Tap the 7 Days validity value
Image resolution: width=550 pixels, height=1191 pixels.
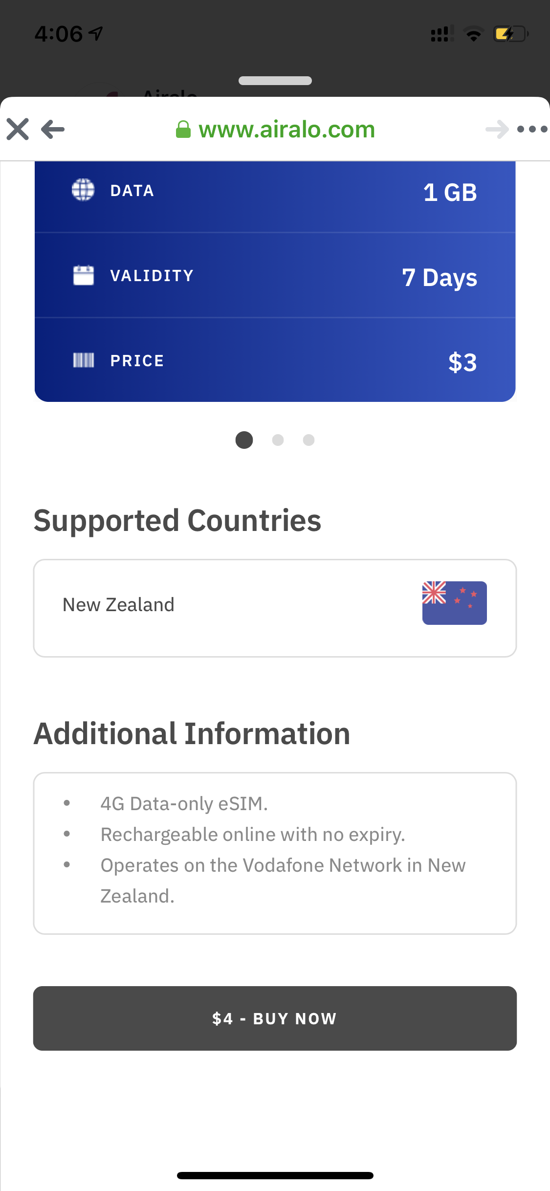click(x=439, y=278)
